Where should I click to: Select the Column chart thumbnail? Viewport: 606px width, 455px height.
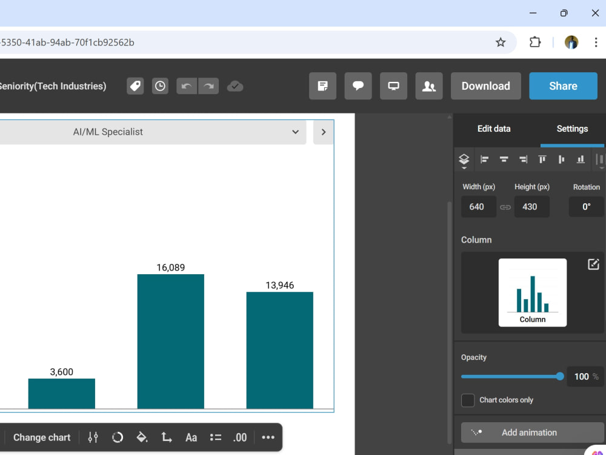tap(533, 292)
